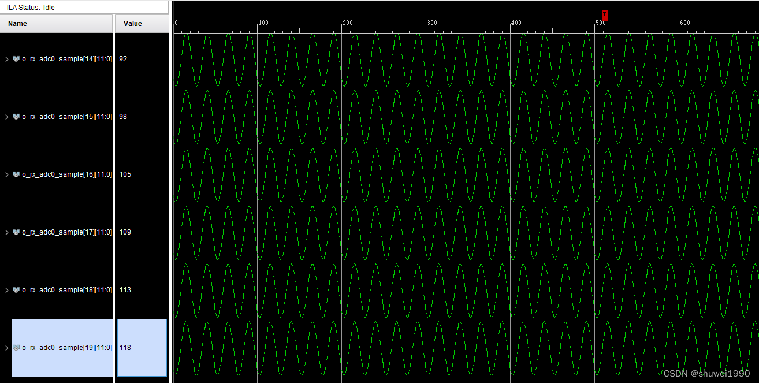Select signal name o_rx_adc0_sample[16][11:0]

coord(67,174)
